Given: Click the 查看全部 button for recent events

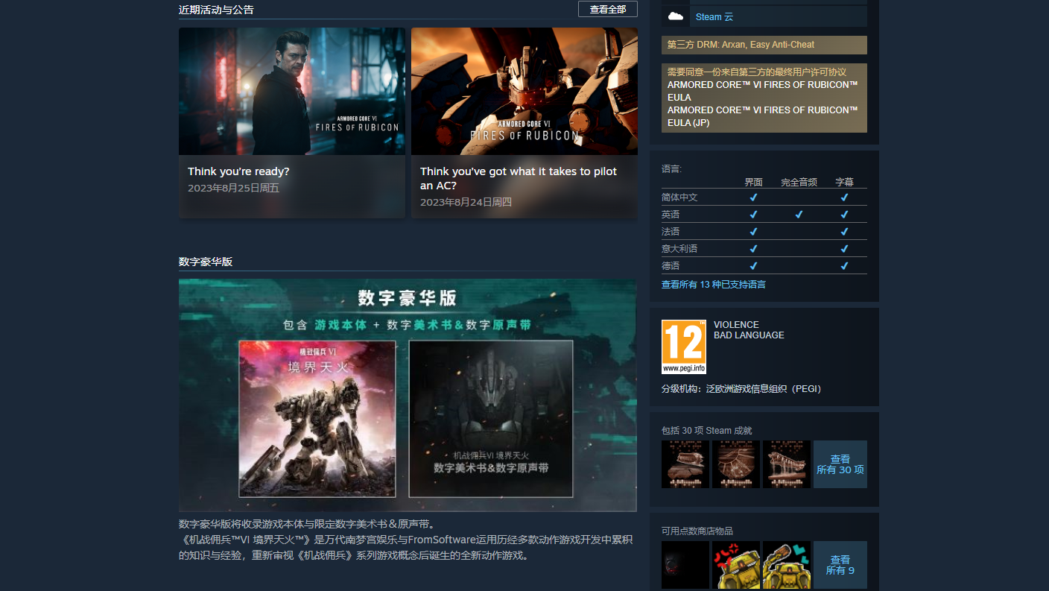Looking at the screenshot, I should point(608,9).
